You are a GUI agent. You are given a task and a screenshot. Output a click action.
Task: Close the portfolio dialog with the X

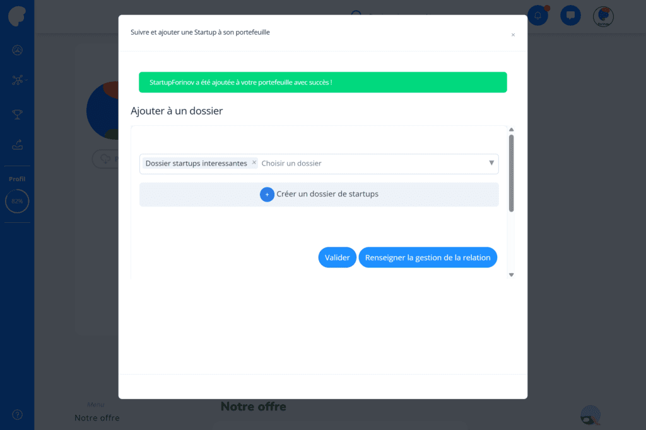pyautogui.click(x=513, y=35)
